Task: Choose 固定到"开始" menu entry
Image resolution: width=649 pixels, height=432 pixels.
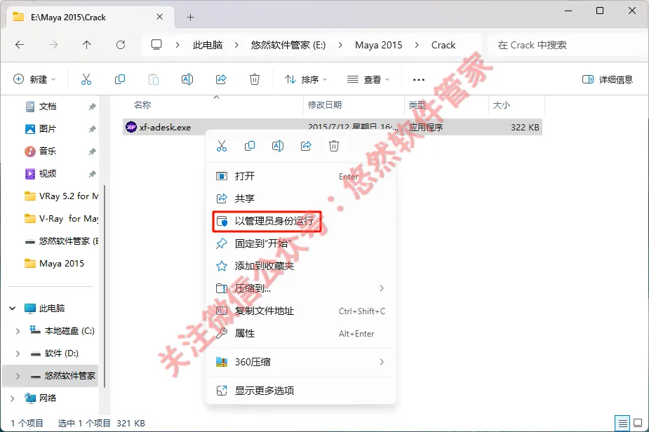Action: click(x=301, y=243)
